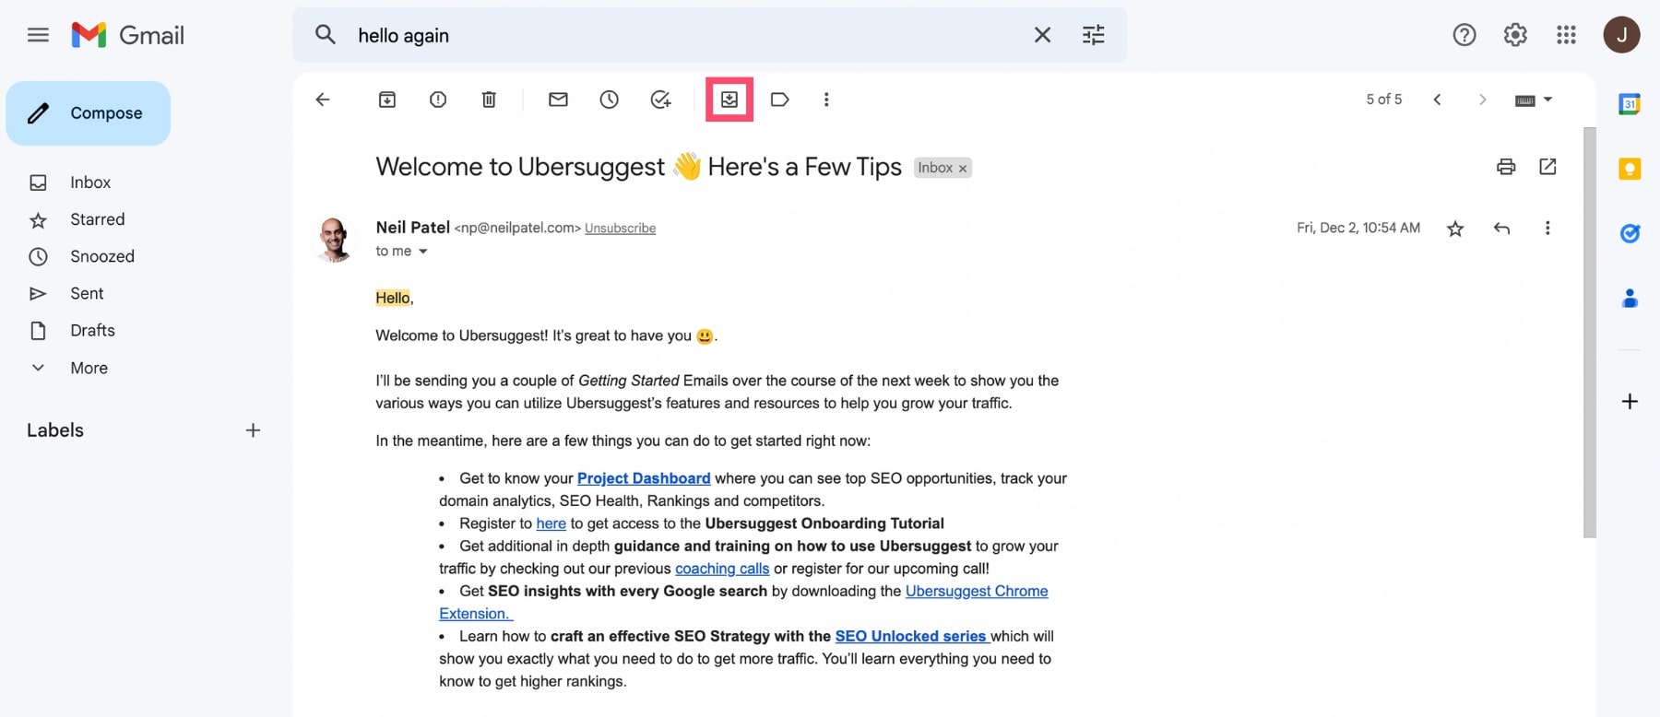Open the main menu hamburger icon

(38, 35)
